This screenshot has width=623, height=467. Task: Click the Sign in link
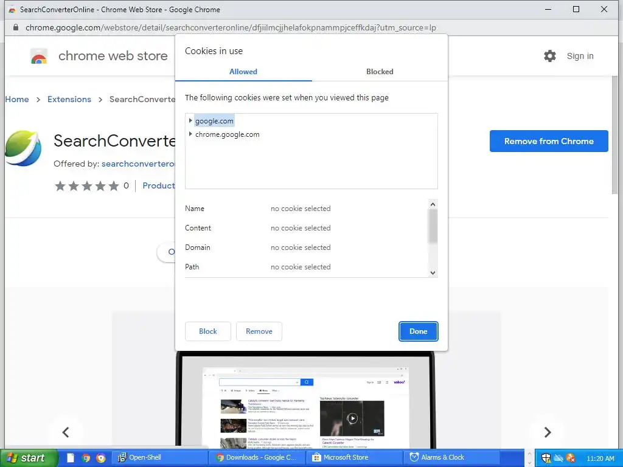tap(580, 56)
